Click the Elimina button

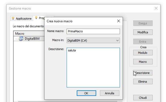(x=143, y=82)
